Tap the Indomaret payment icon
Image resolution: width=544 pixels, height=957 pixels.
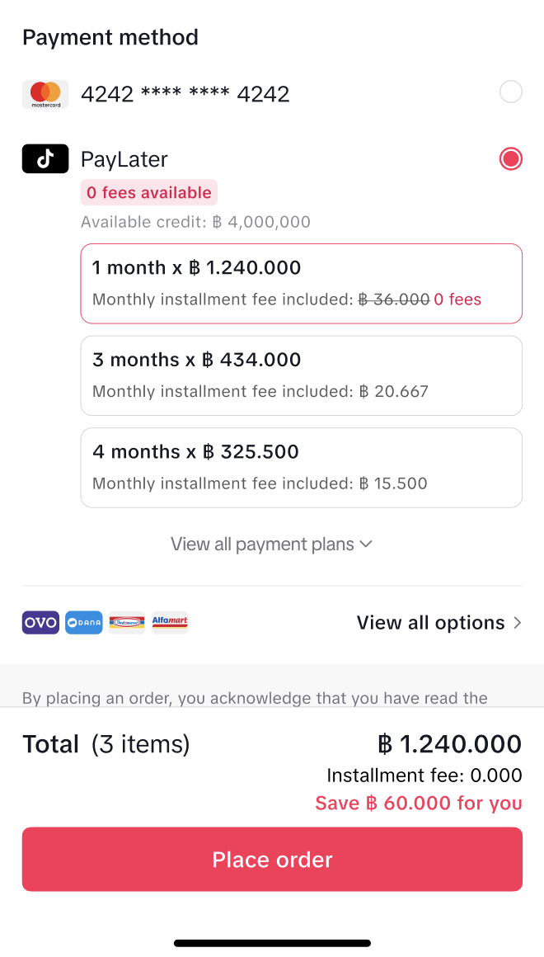(x=127, y=623)
